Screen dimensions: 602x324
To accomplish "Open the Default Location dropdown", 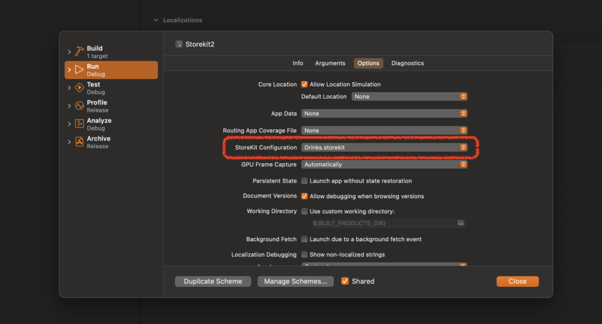I will 409,96.
